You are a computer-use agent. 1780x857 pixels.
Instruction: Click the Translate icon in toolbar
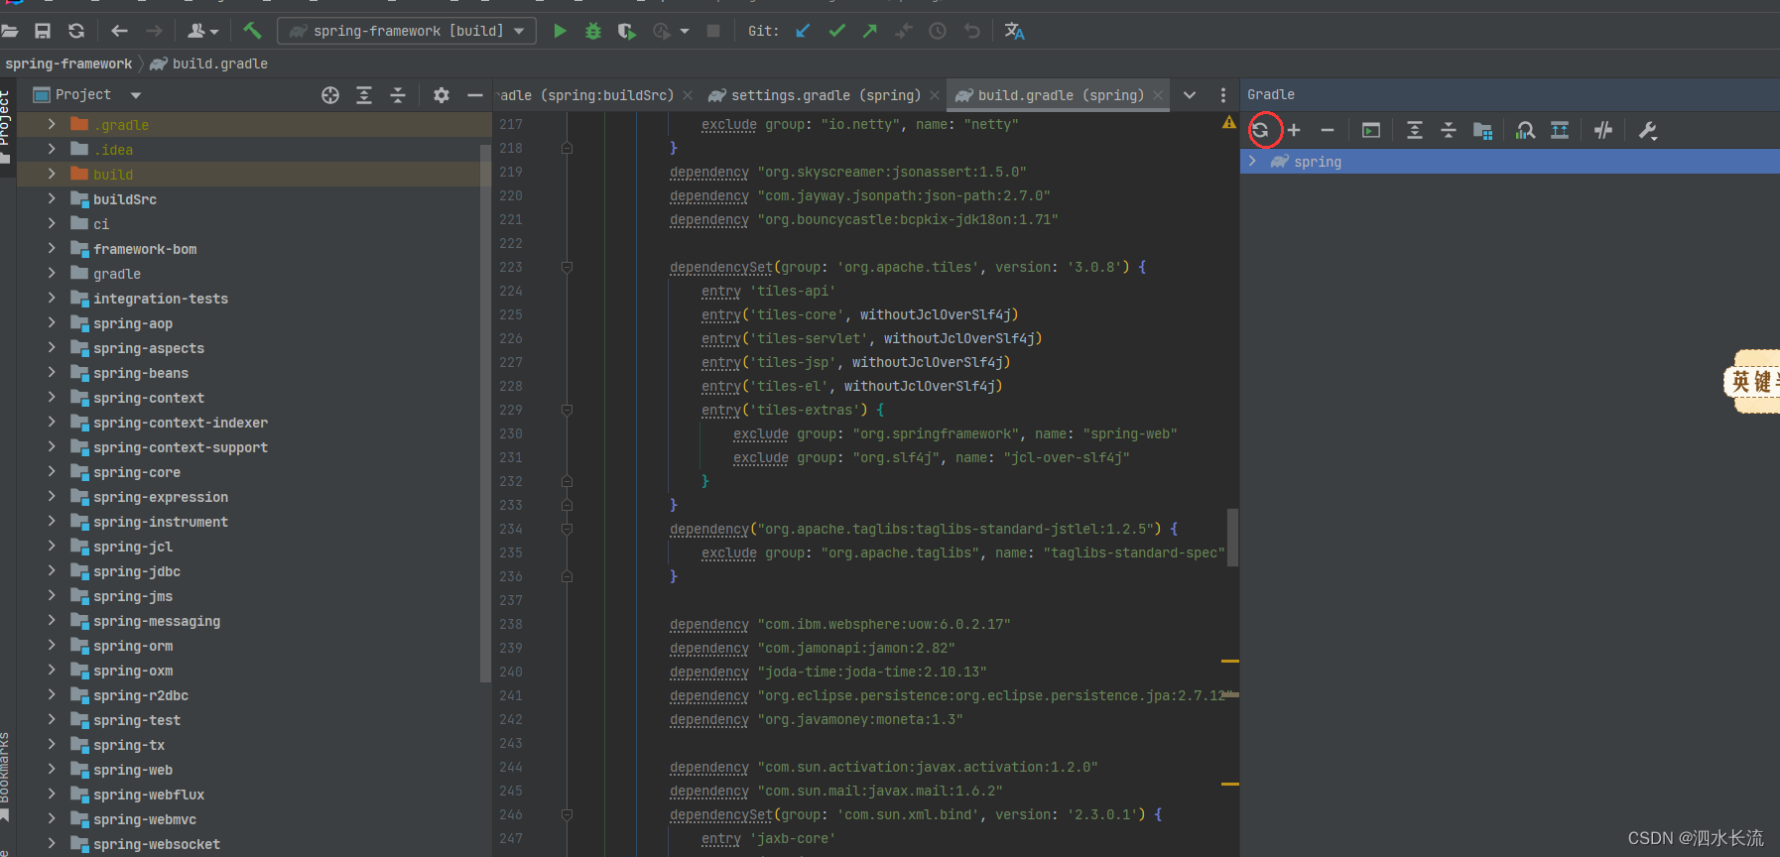click(x=1014, y=31)
